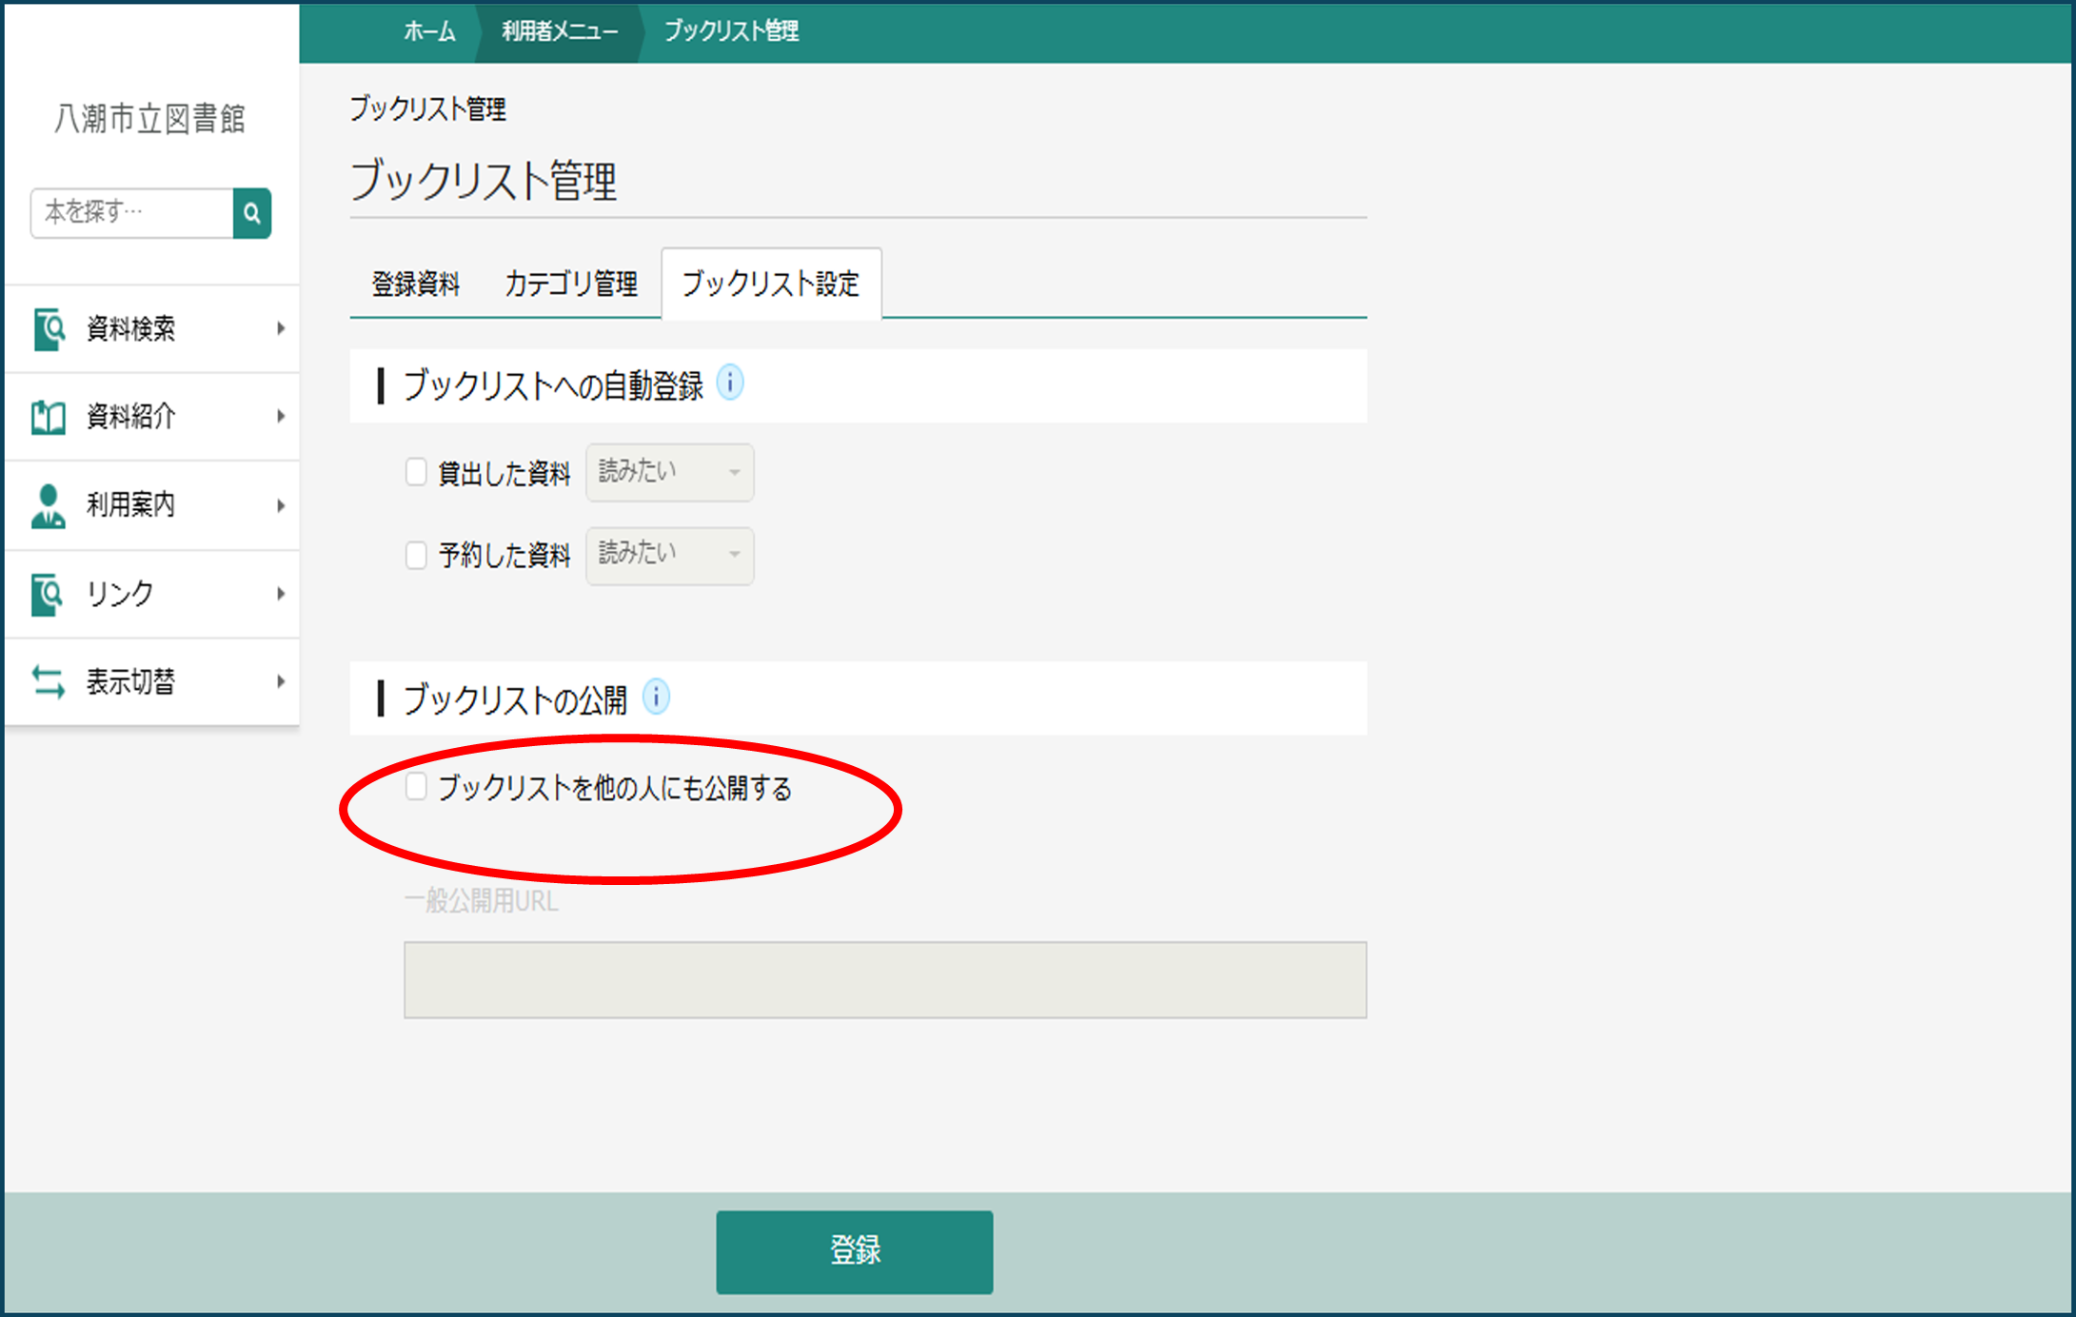The height and width of the screenshot is (1317, 2076).
Task: Click the リンク sidebar icon
Action: 48,595
